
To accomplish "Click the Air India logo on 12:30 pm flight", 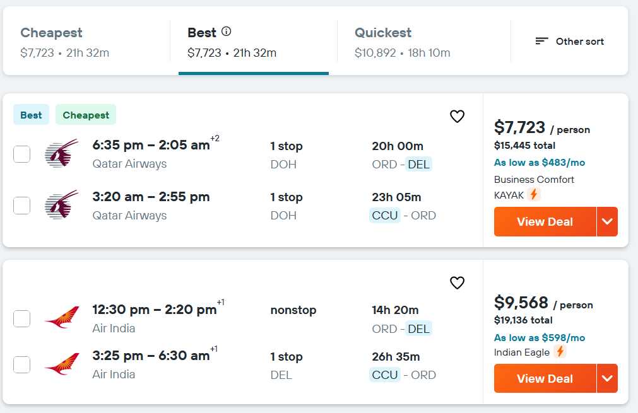I will point(62,318).
